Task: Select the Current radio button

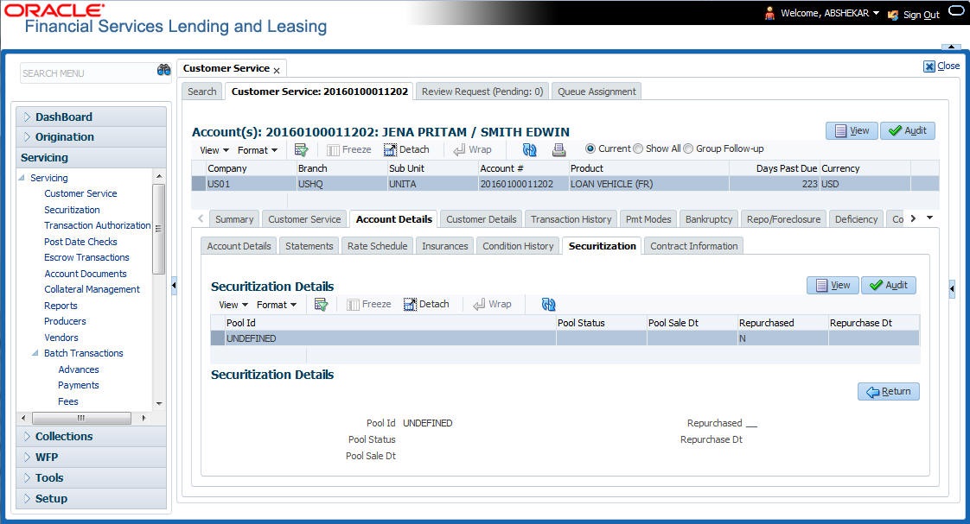Action: (x=590, y=148)
